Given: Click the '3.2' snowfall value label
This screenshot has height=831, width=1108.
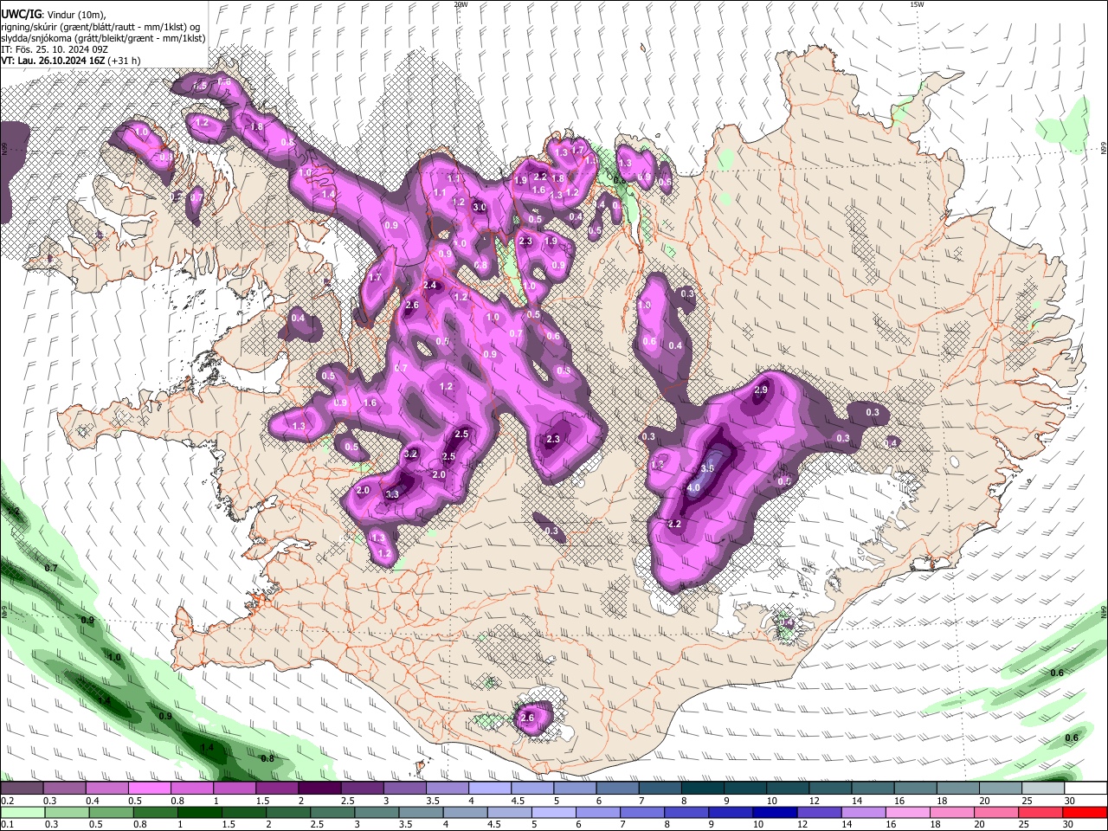Looking at the screenshot, I should coord(411,454).
